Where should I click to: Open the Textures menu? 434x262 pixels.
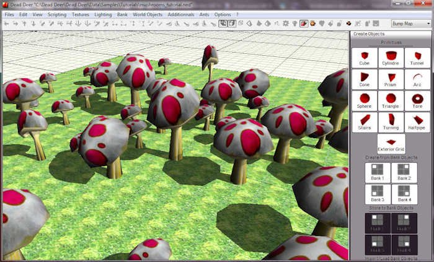point(81,15)
